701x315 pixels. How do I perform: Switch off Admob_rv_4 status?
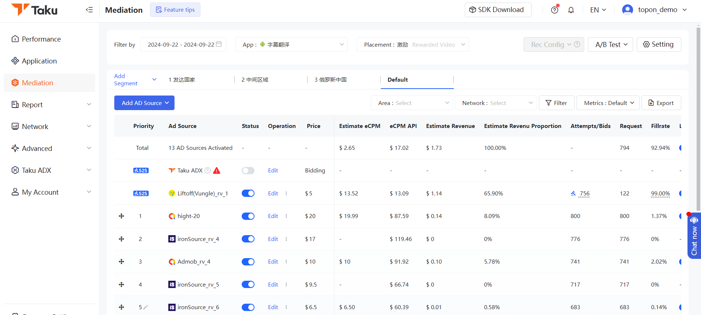[248, 262]
